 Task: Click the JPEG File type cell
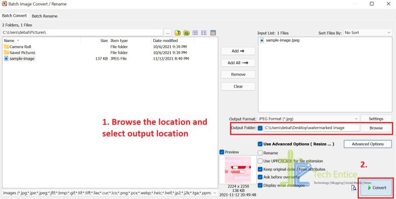click(x=118, y=58)
